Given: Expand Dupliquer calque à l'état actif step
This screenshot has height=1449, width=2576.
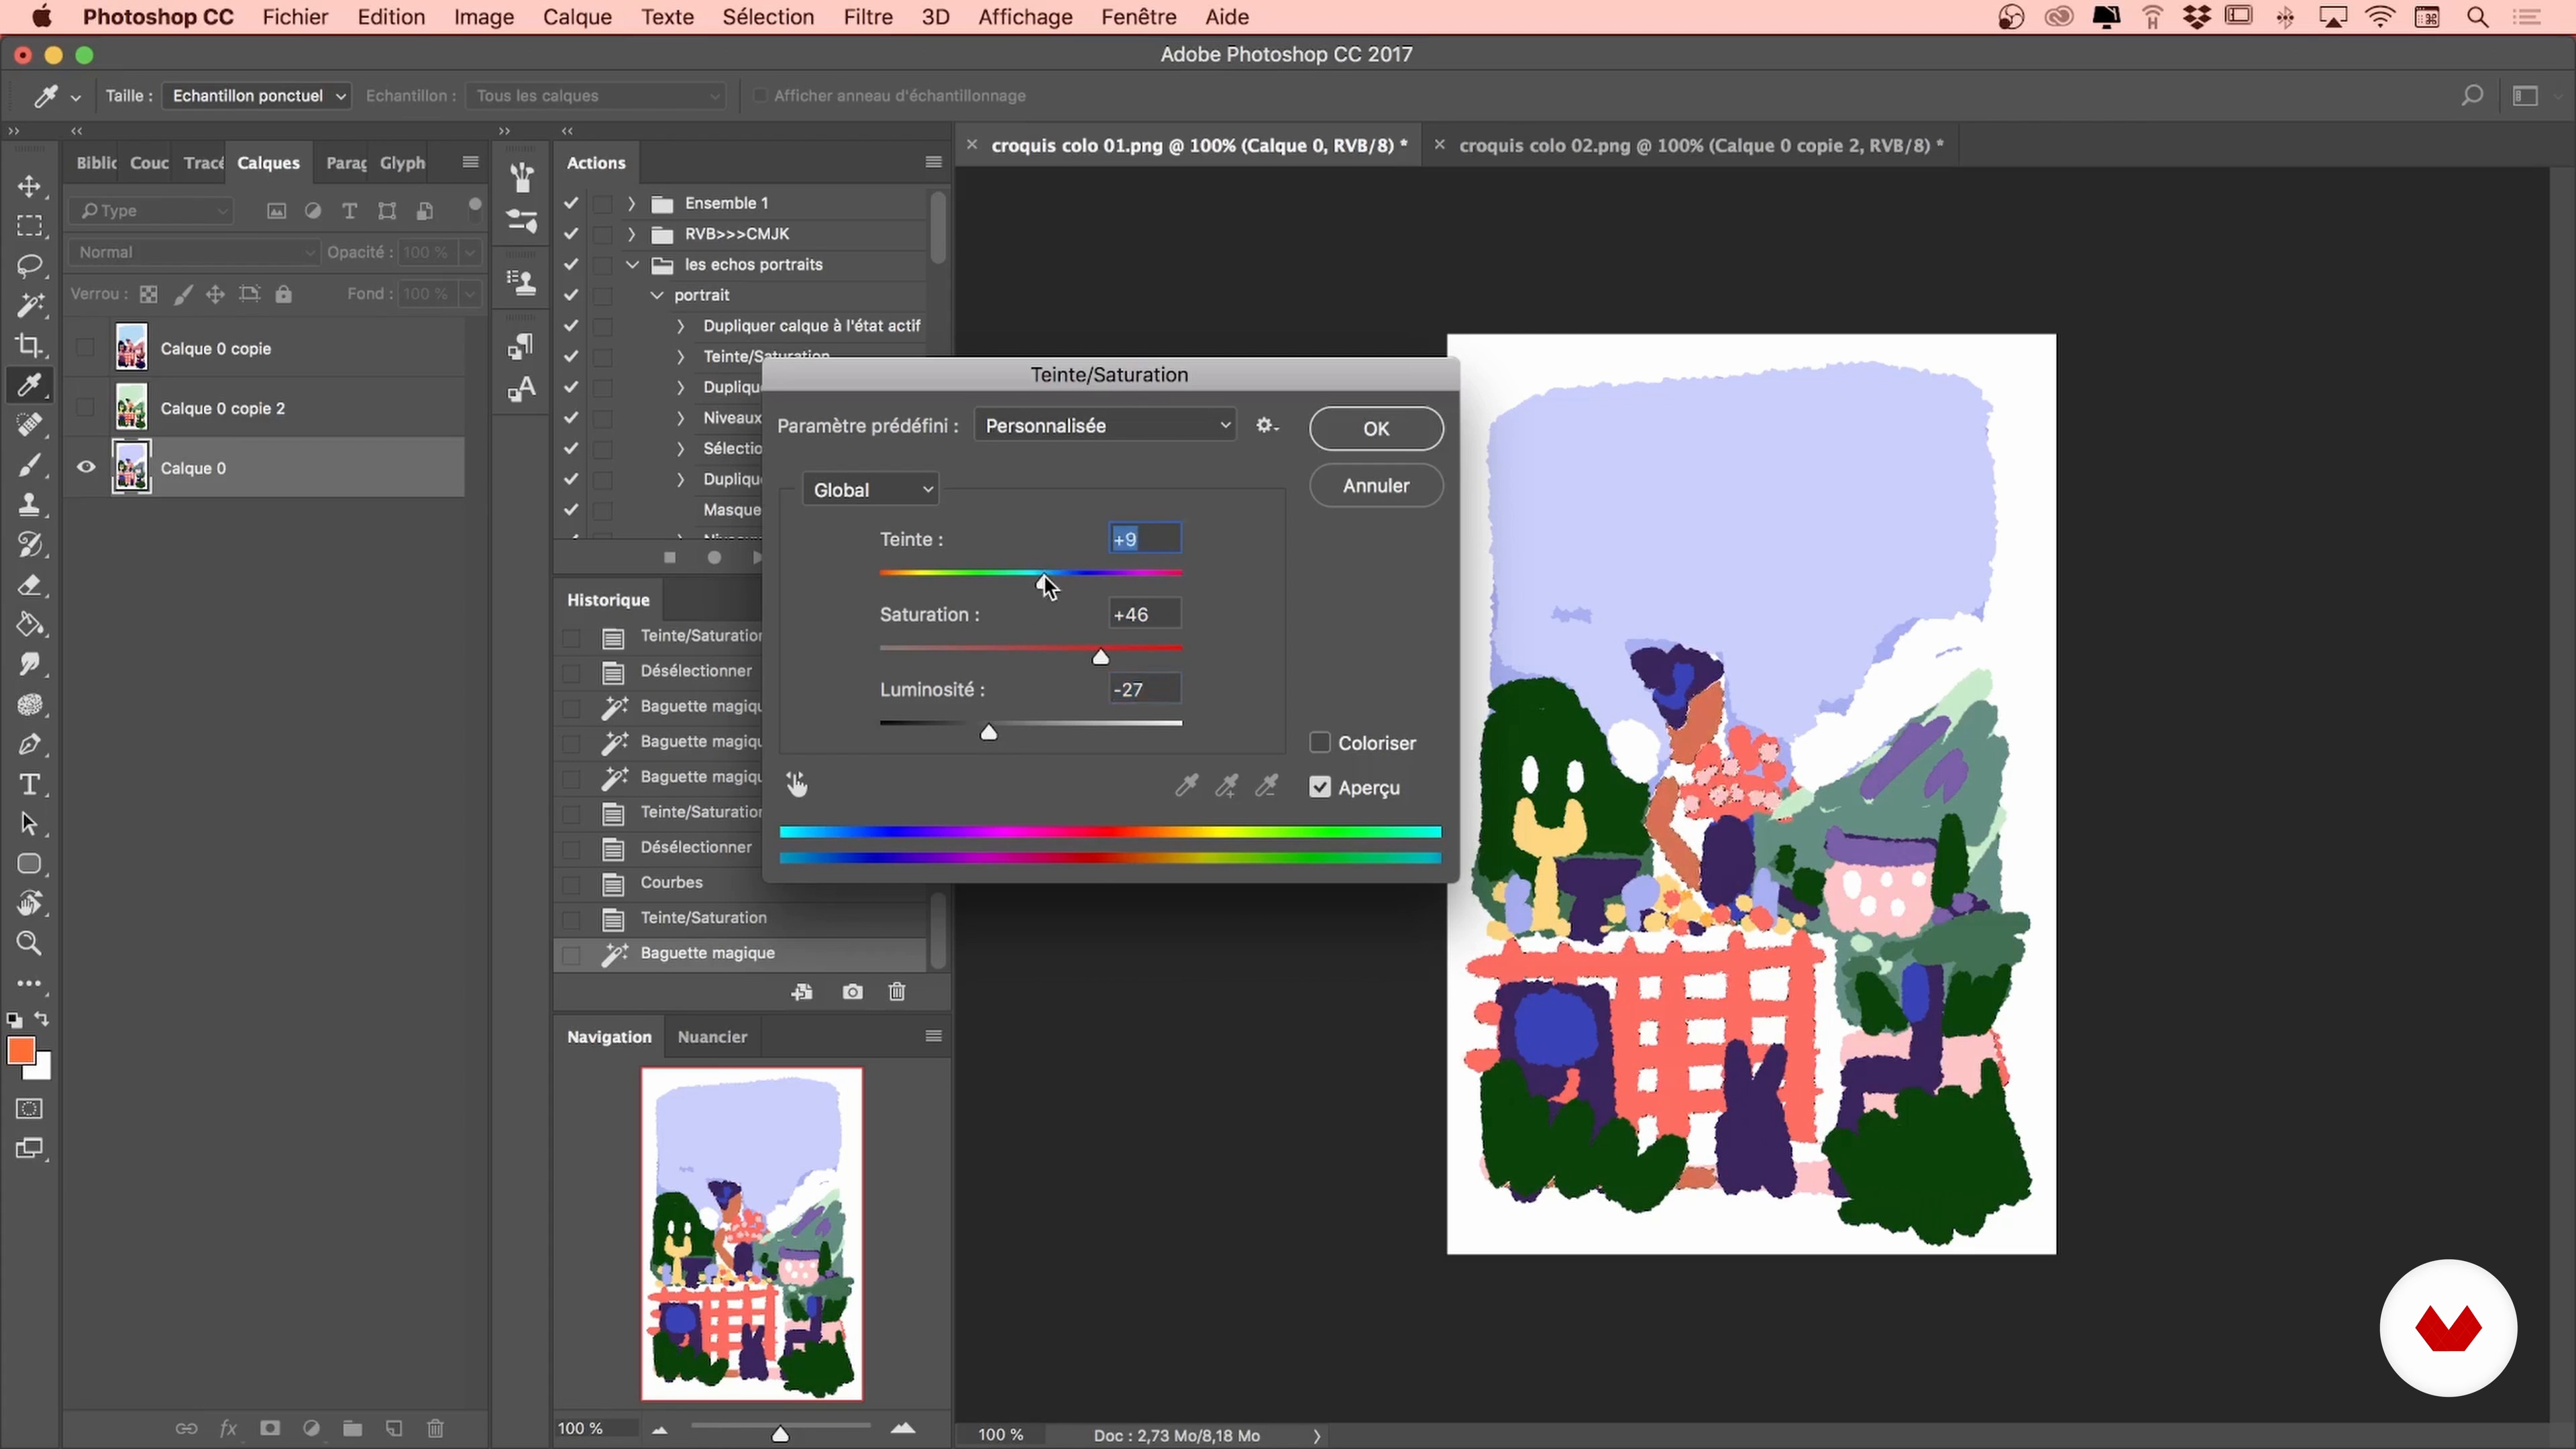Looking at the screenshot, I should coord(681,326).
